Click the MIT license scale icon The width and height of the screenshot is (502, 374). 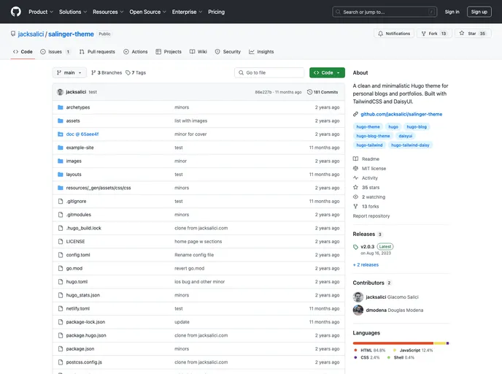[355, 168]
